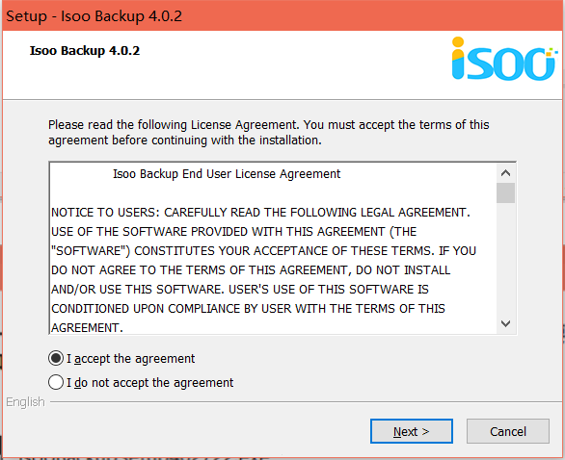Click the 'I accept the agreement' label text

(131, 359)
